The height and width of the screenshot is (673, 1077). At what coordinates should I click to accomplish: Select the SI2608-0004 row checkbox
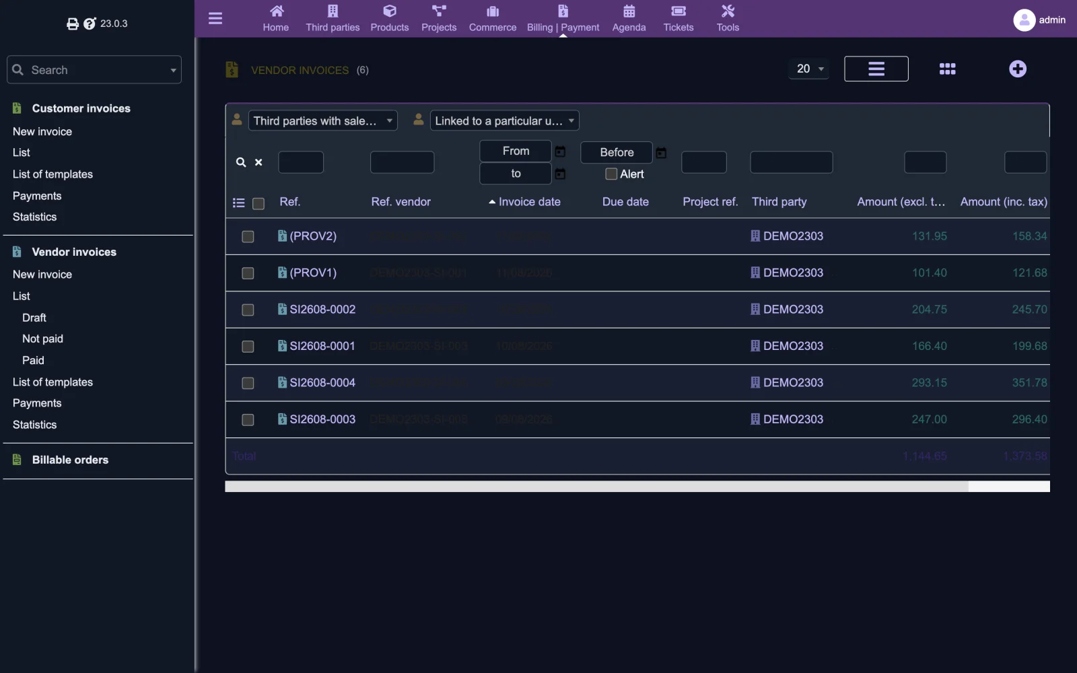[x=248, y=383]
